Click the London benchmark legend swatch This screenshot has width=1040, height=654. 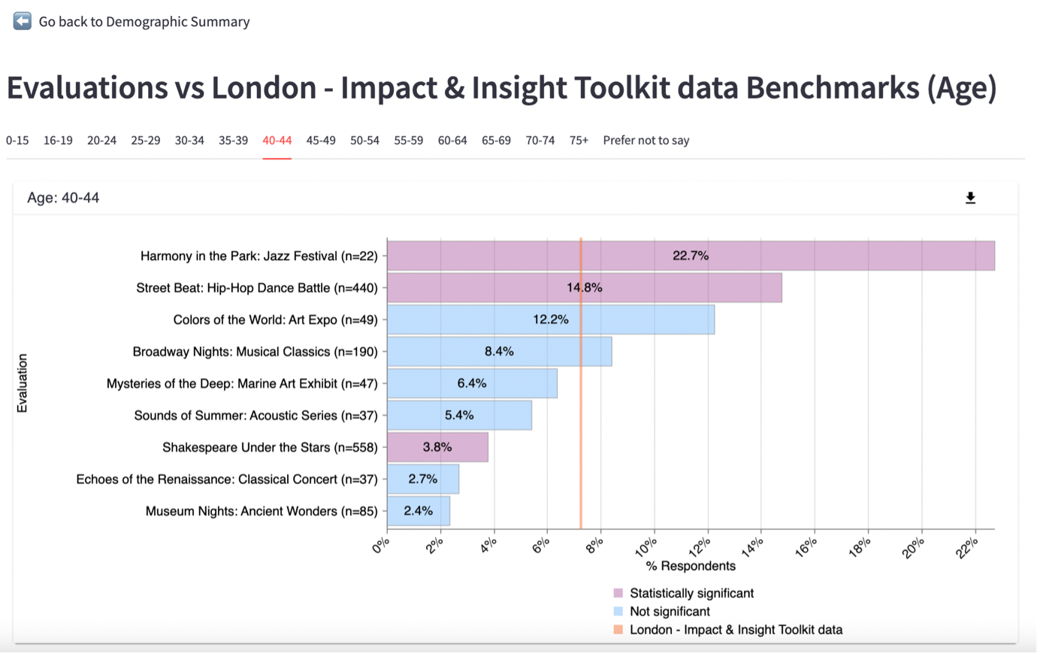point(618,630)
